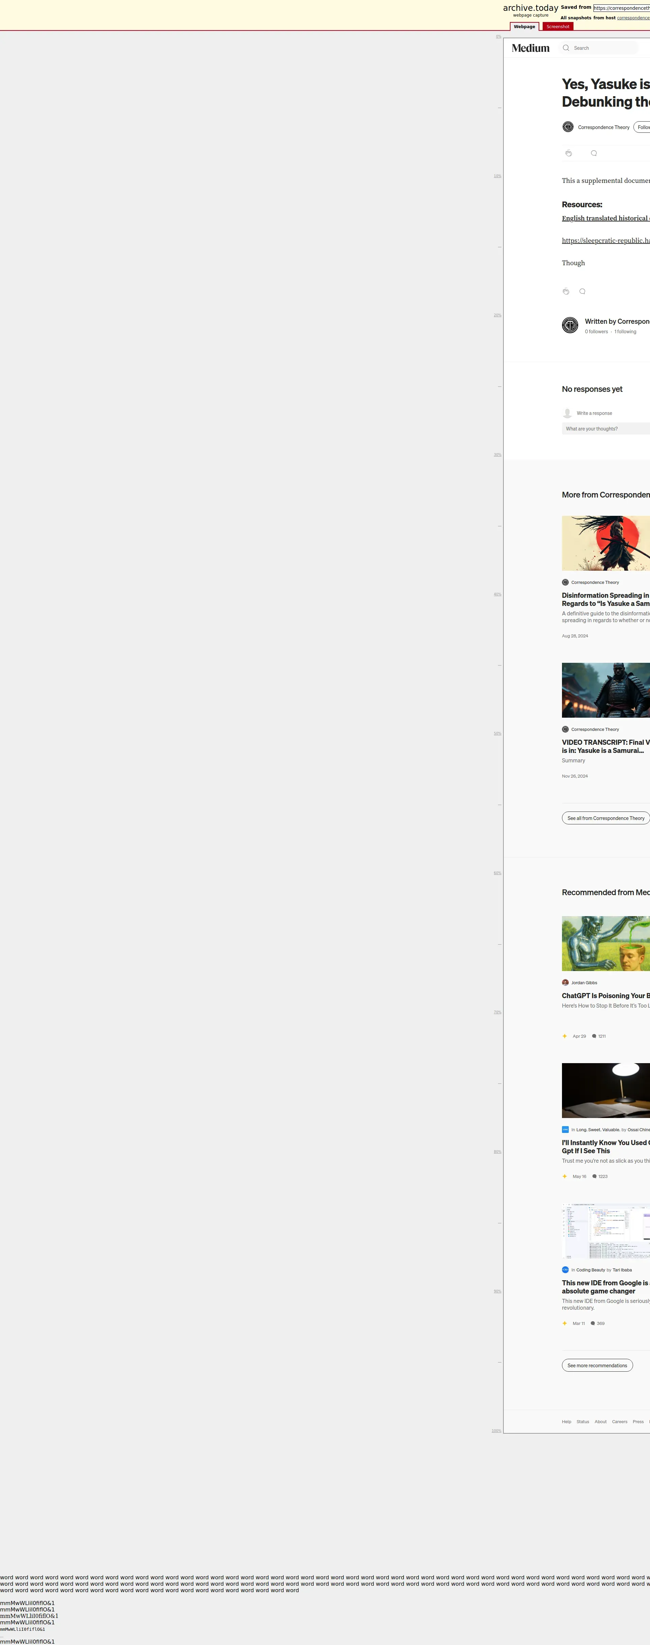Screen dimensions: 650x1645
Task: Click Jordan Gibbs author avatar
Action: [x=565, y=983]
